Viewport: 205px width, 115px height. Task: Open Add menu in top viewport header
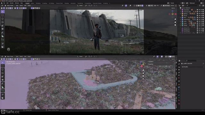coord(25,6)
